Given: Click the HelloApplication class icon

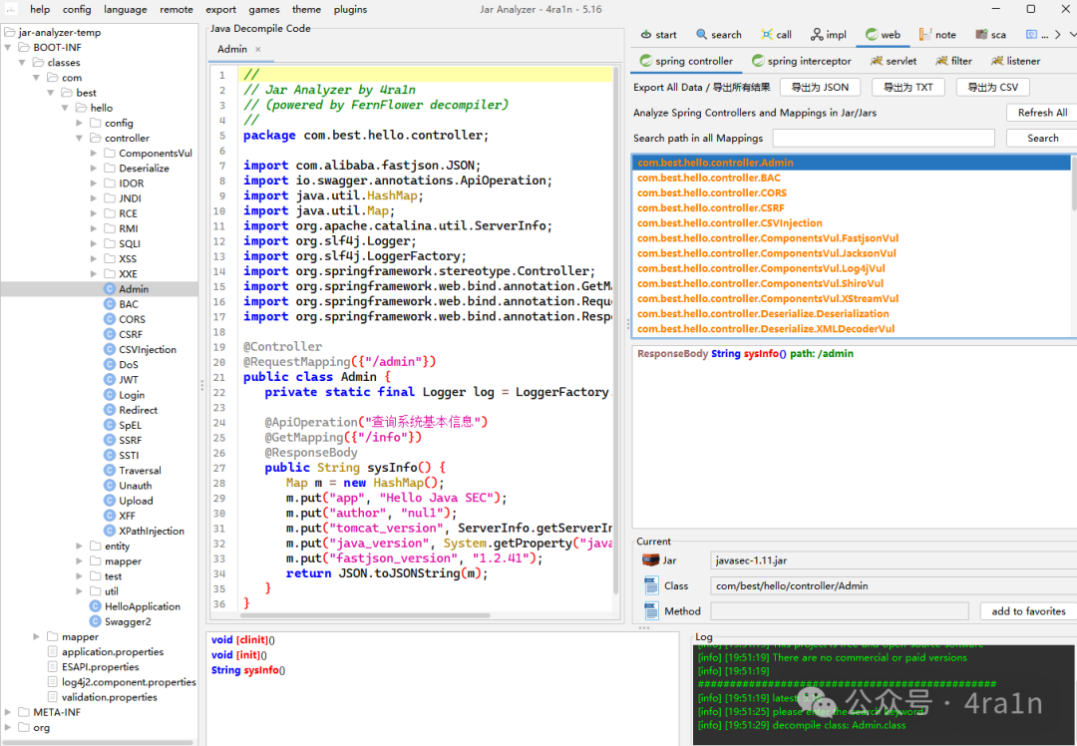Looking at the screenshot, I should point(96,606).
